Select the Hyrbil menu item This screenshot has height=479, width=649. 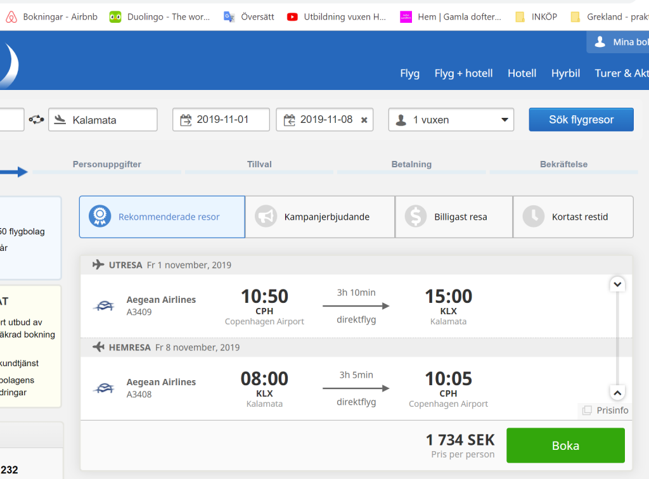565,73
